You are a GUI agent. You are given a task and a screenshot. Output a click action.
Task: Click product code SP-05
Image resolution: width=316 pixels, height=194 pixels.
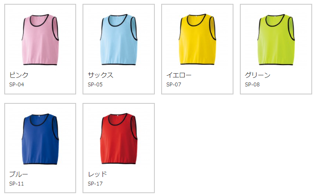tap(95, 85)
